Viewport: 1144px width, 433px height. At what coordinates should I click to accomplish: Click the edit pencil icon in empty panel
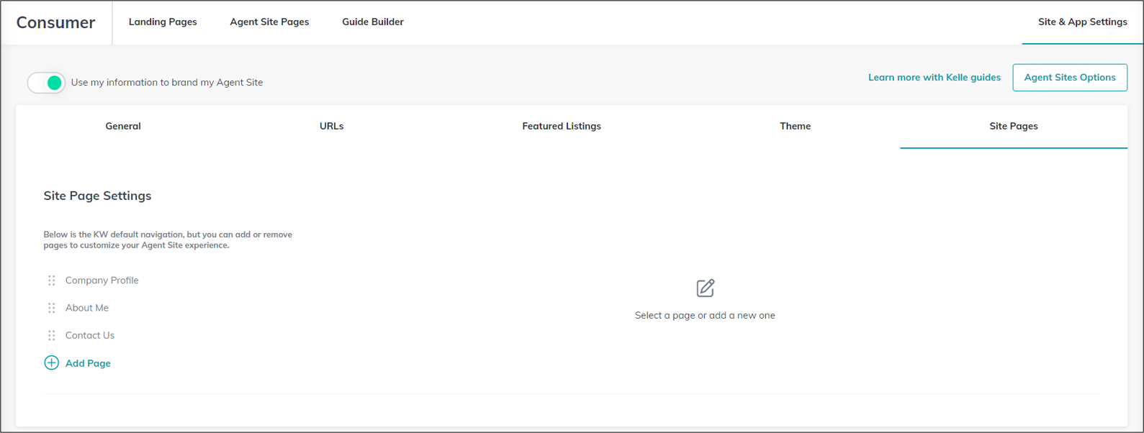tap(706, 288)
